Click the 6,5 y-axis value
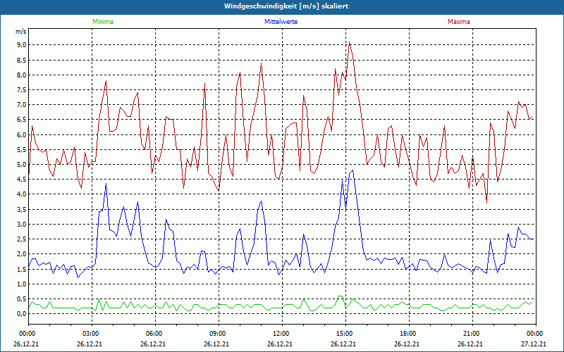The width and height of the screenshot is (564, 352). (x=22, y=120)
